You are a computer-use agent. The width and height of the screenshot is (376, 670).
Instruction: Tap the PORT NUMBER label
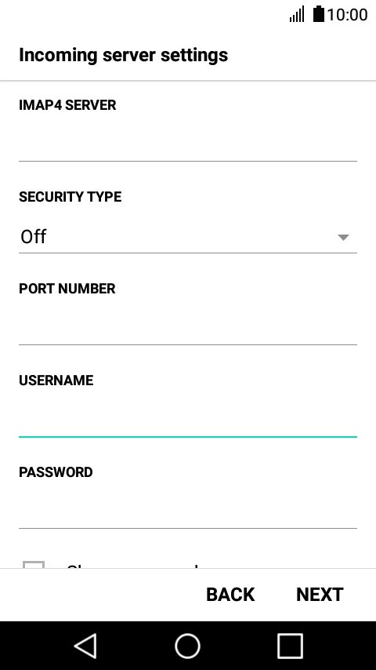[67, 289]
